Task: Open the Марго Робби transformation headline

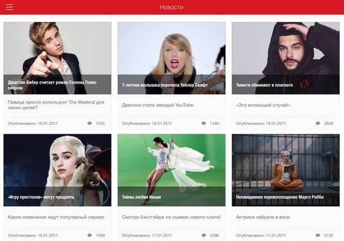Action: [x=280, y=197]
